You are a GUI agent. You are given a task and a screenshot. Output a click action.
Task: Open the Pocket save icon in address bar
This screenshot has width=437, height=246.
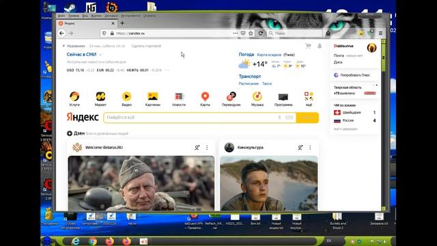click(x=243, y=33)
